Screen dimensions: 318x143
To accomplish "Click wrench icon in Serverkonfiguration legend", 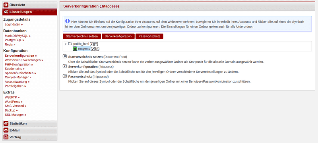I will pos(65,66).
